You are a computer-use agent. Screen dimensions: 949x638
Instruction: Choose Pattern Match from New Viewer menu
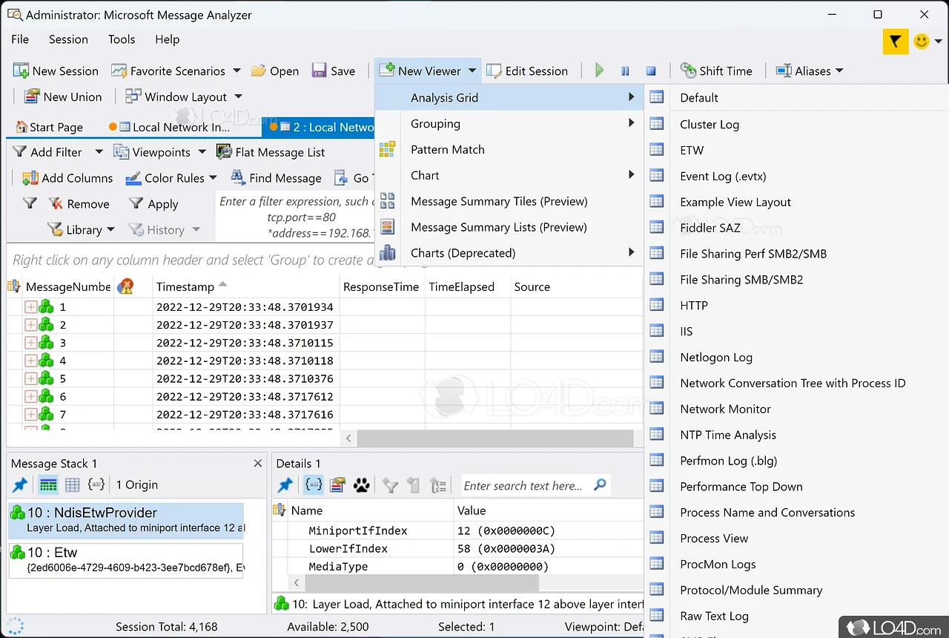[447, 150]
